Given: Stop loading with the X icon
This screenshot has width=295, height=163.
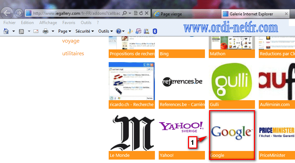Looking at the screenshot, I should [147, 13].
